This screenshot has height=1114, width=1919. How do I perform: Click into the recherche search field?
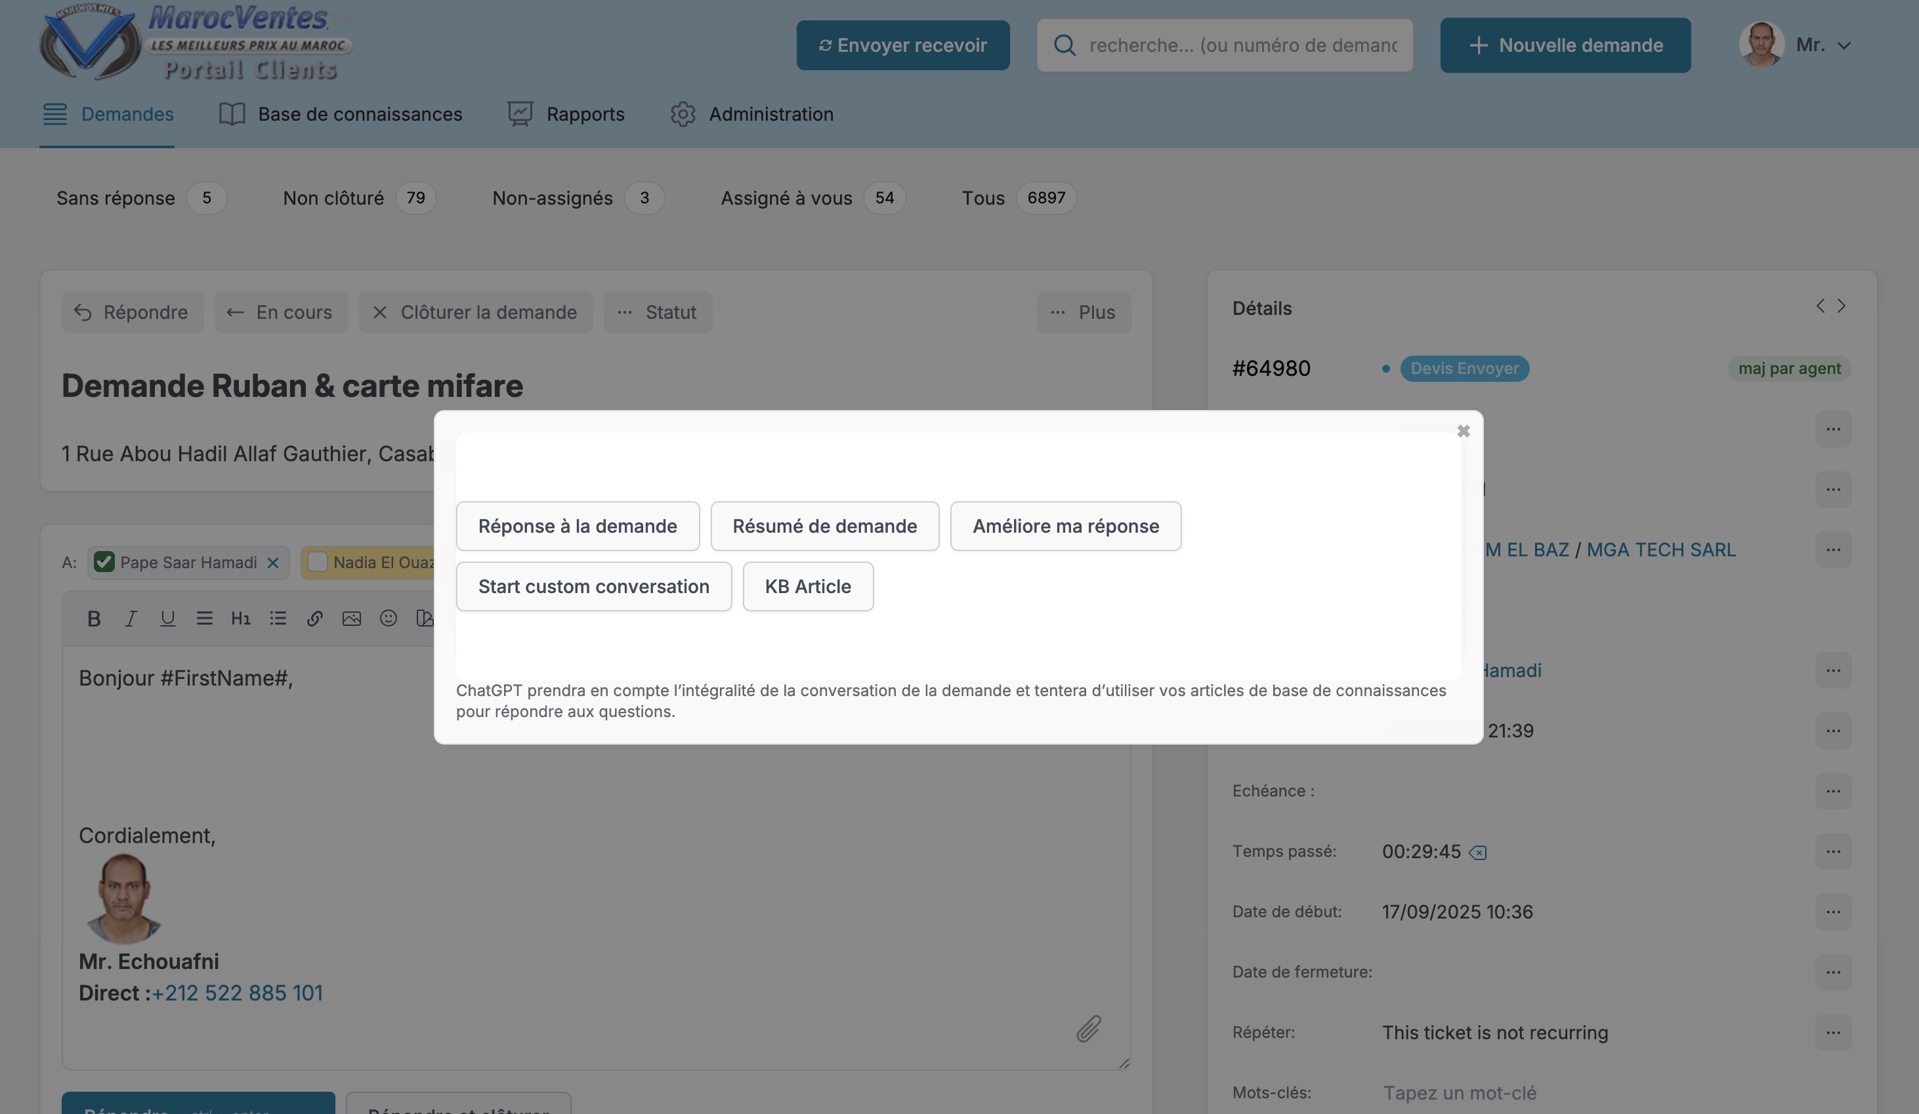click(1242, 46)
